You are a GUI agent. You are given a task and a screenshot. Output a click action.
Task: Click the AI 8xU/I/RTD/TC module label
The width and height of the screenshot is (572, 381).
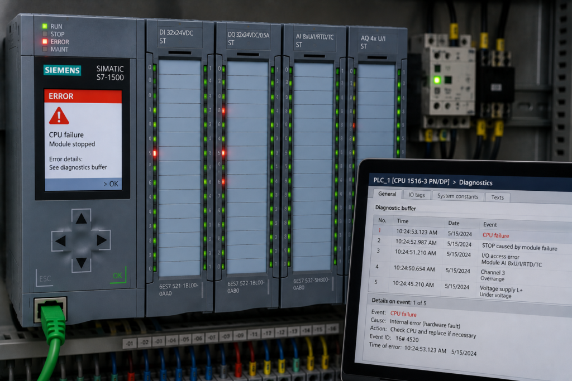coord(314,40)
